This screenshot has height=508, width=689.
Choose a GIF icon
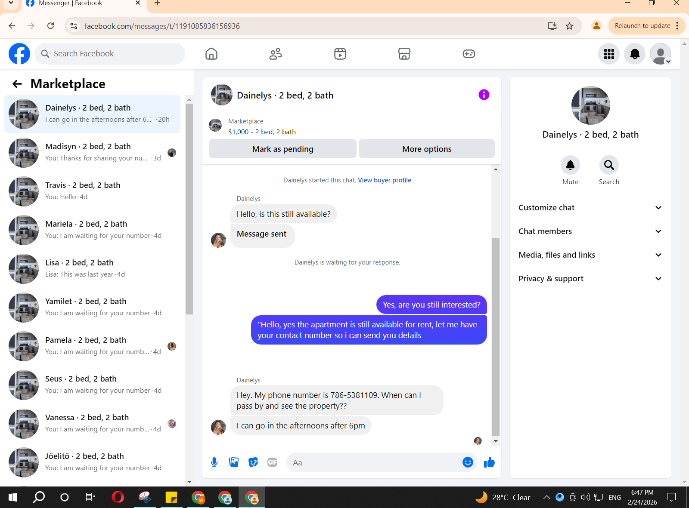tap(273, 462)
